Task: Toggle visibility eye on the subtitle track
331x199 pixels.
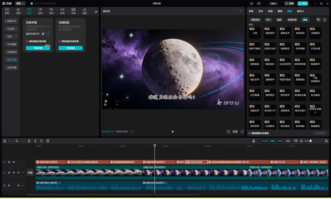Action: coord(14,162)
